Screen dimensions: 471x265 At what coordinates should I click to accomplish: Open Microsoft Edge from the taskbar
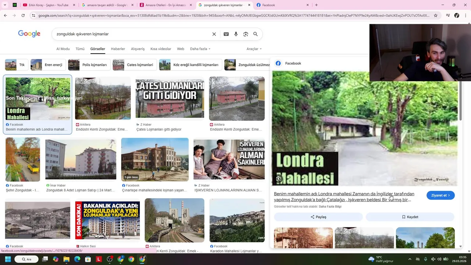coord(77,259)
